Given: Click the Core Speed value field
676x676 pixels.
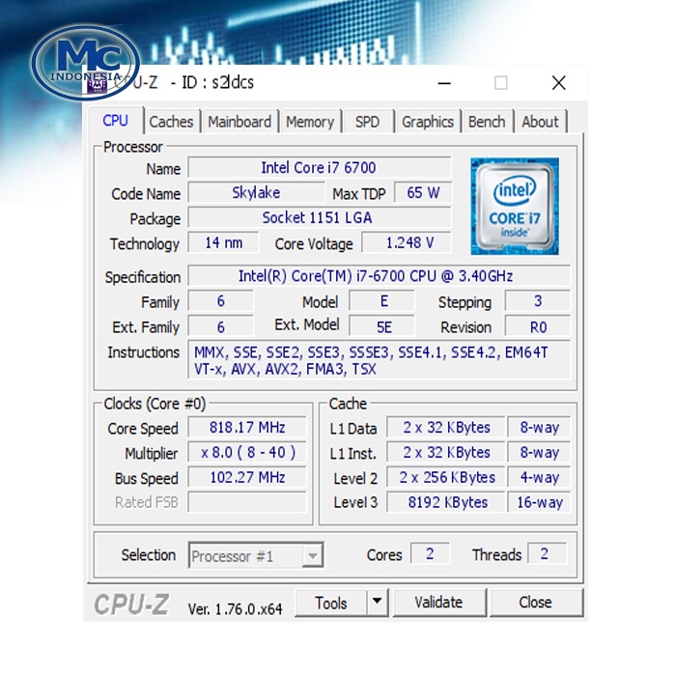Looking at the screenshot, I should [x=248, y=428].
